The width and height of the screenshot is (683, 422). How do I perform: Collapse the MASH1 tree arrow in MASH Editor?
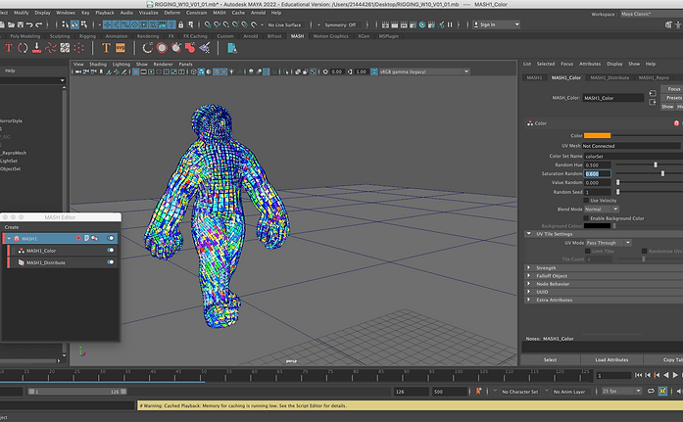(9, 238)
